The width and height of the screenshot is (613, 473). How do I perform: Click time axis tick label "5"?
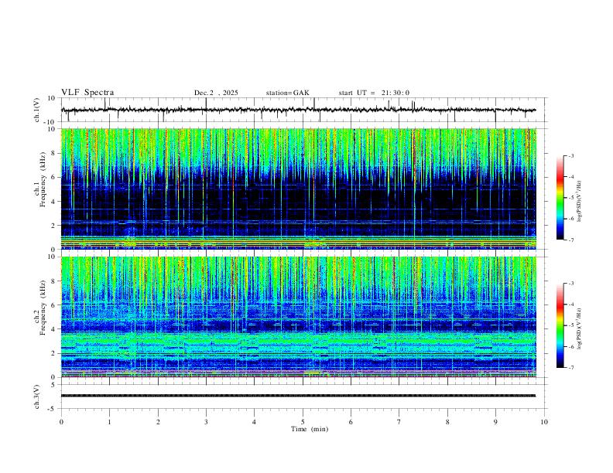pos(303,422)
